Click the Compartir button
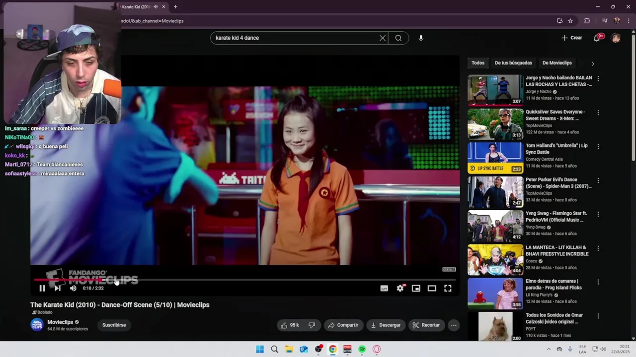Image resolution: width=636 pixels, height=357 pixels. pos(343,325)
